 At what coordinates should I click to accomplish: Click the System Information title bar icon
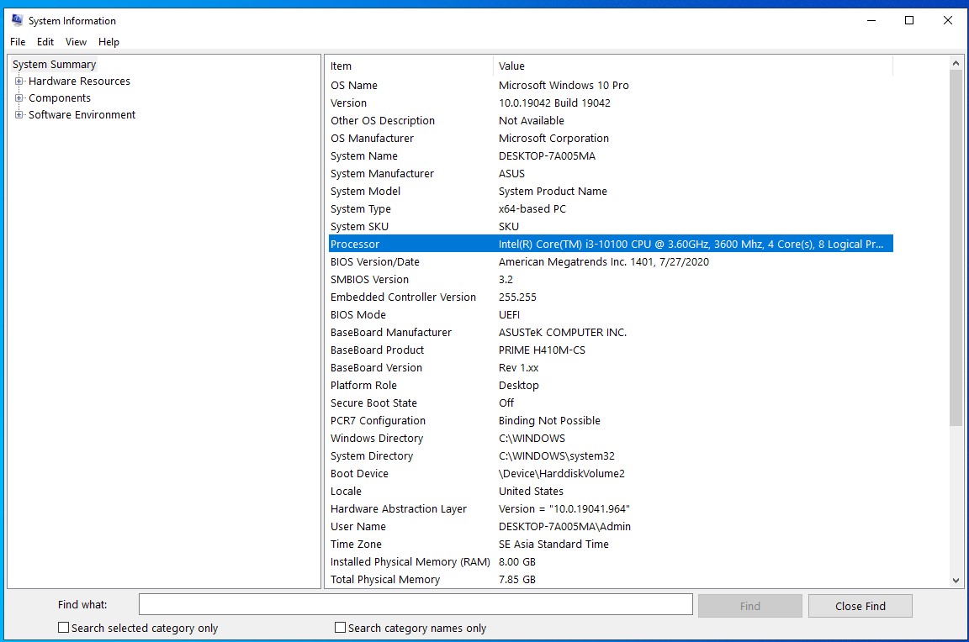(x=17, y=20)
